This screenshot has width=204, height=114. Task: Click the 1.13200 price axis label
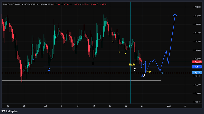point(197,85)
